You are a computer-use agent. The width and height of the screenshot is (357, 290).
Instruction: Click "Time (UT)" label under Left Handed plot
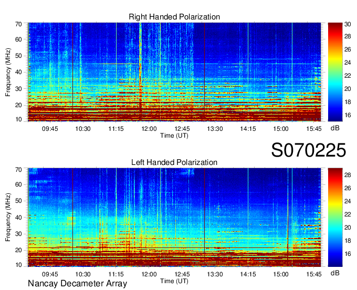[174, 281]
